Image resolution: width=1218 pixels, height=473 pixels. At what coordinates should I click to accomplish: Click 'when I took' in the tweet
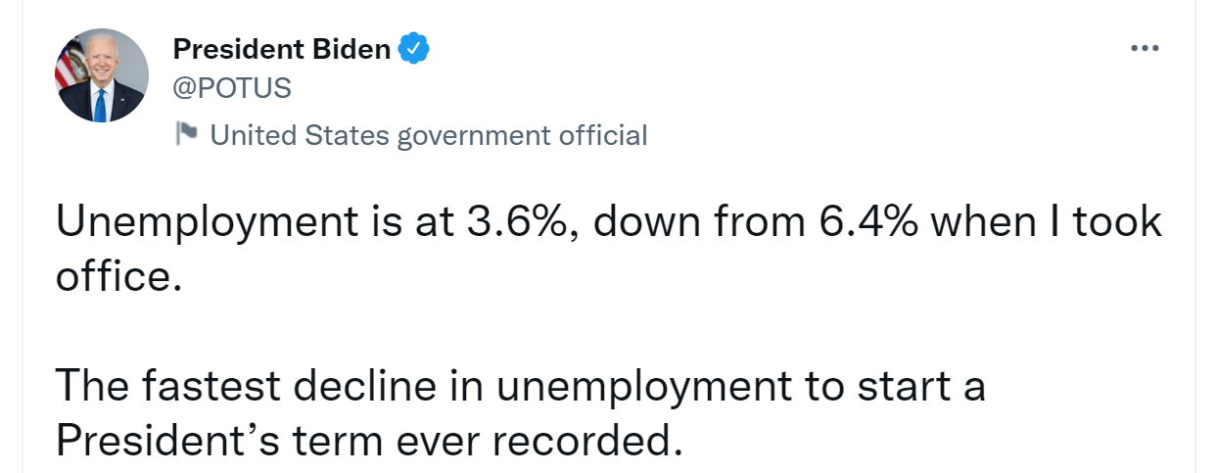coord(1045,224)
